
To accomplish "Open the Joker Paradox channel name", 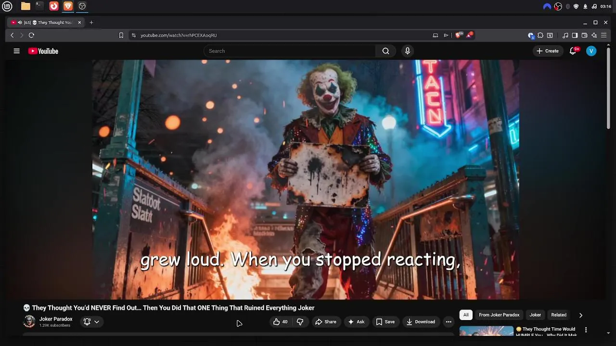I will (56, 319).
